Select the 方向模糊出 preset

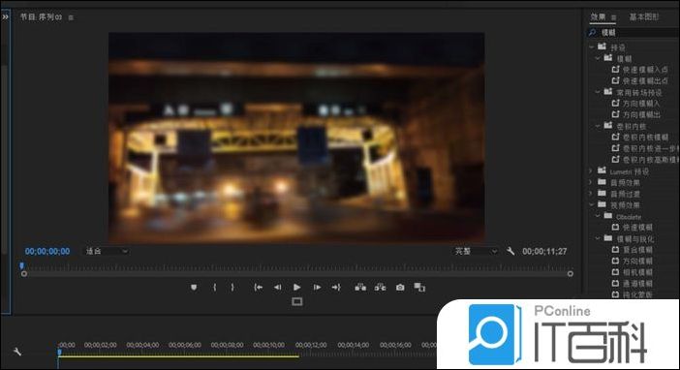641,114
